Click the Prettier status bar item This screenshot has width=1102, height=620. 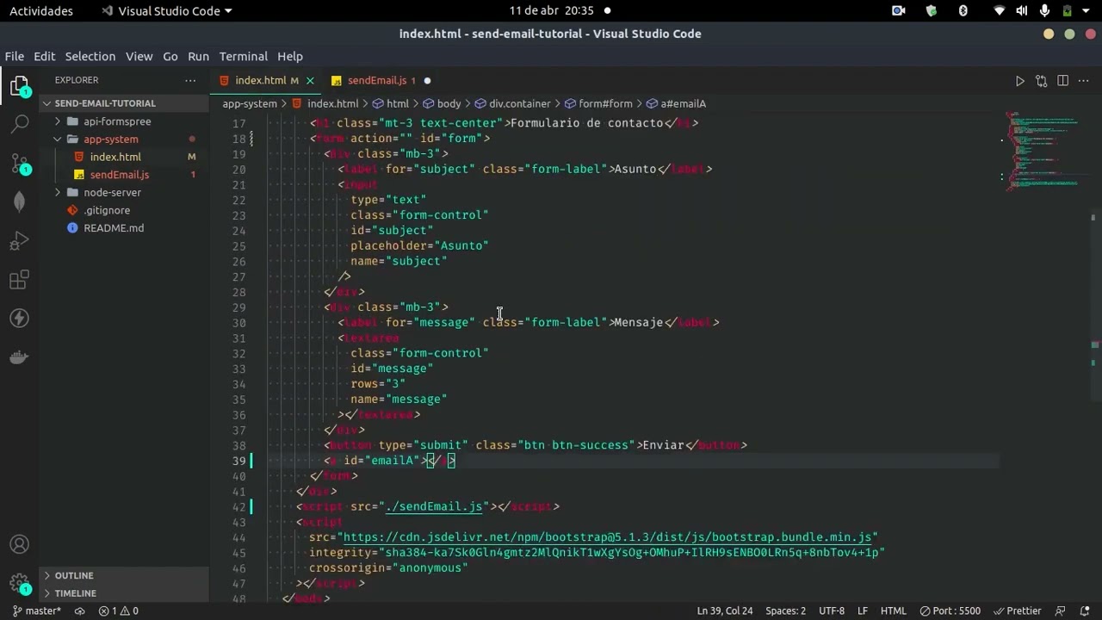point(1018,611)
